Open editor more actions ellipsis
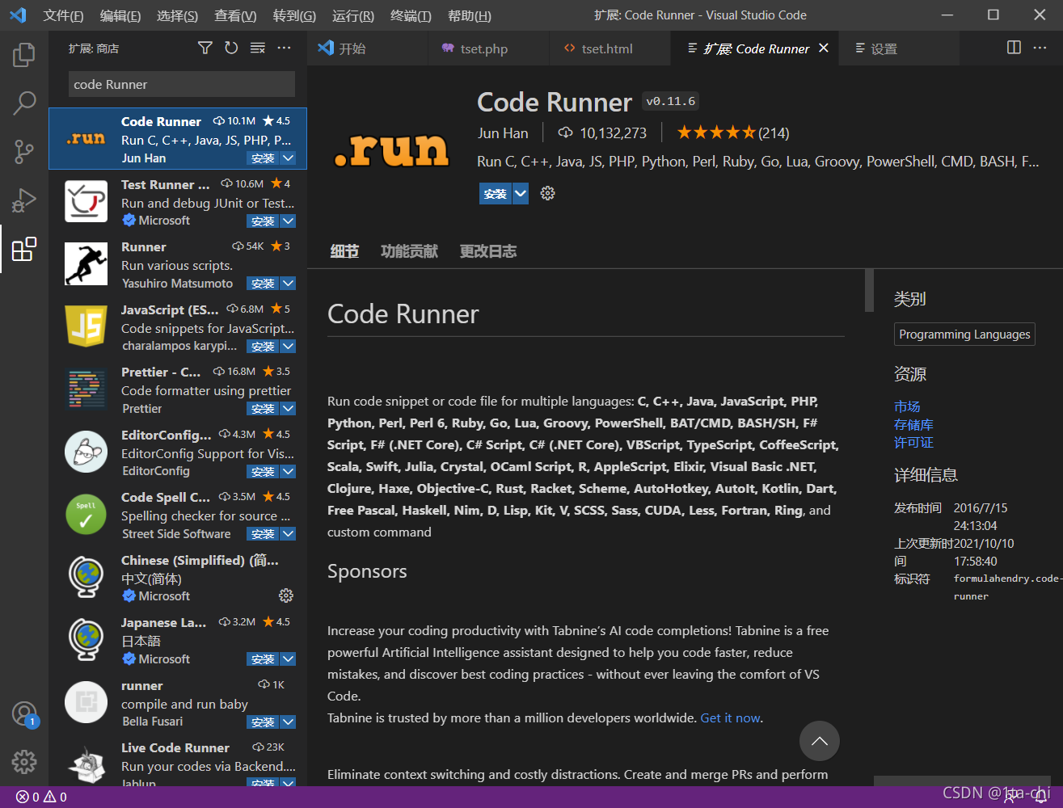 [1040, 48]
